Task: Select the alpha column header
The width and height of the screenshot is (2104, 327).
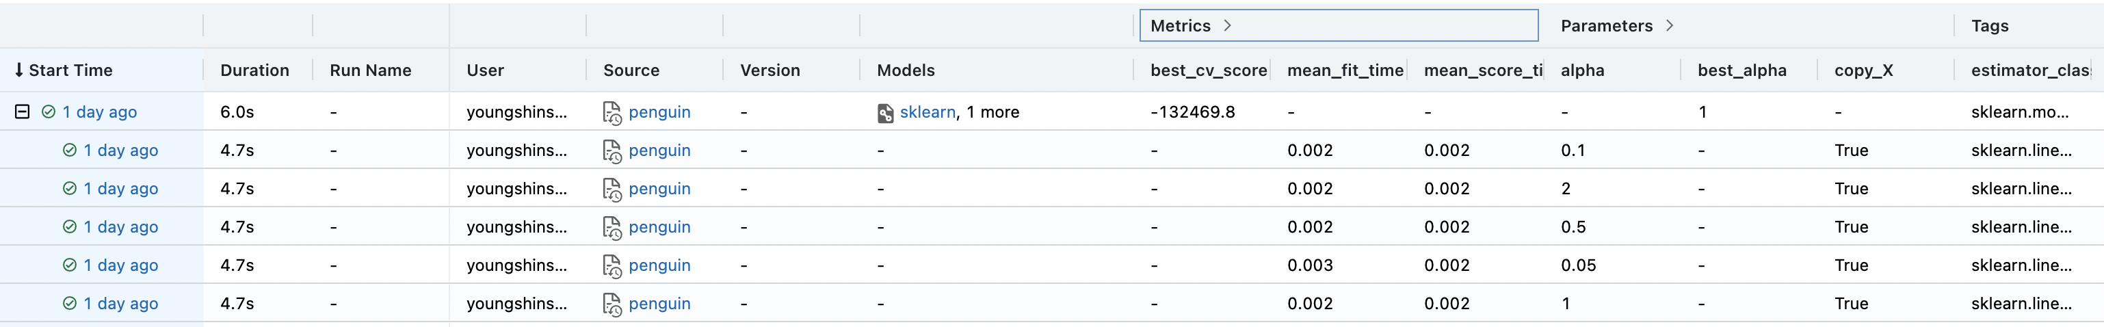Action: coord(1582,70)
